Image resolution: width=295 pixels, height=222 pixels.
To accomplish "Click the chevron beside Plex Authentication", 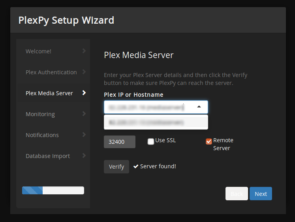I will [x=84, y=71].
